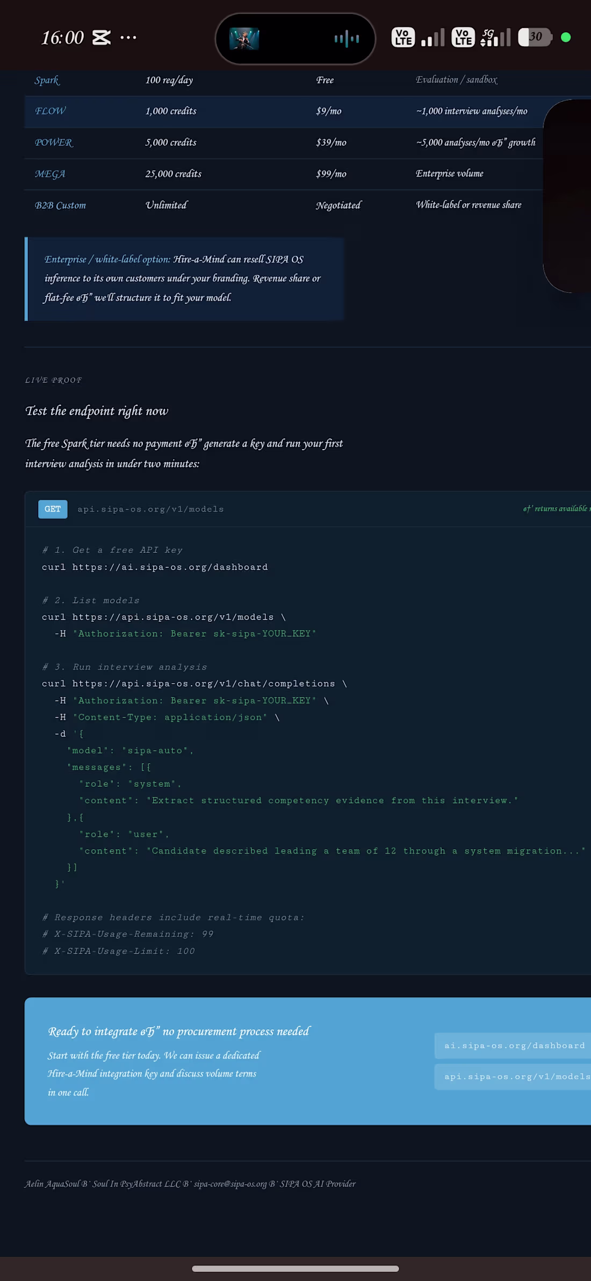The height and width of the screenshot is (1281, 591).
Task: Click the Spark plan name
Action: click(x=47, y=80)
